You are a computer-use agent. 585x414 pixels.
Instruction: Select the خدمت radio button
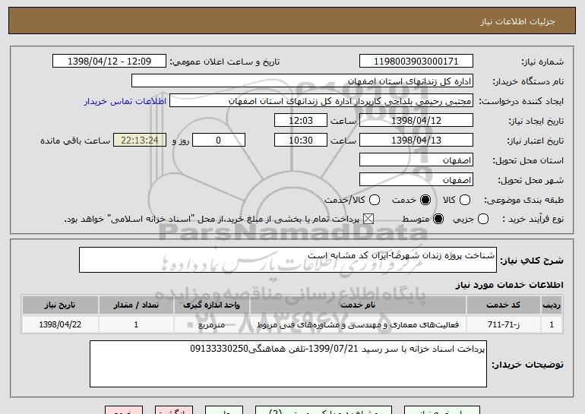(x=425, y=200)
